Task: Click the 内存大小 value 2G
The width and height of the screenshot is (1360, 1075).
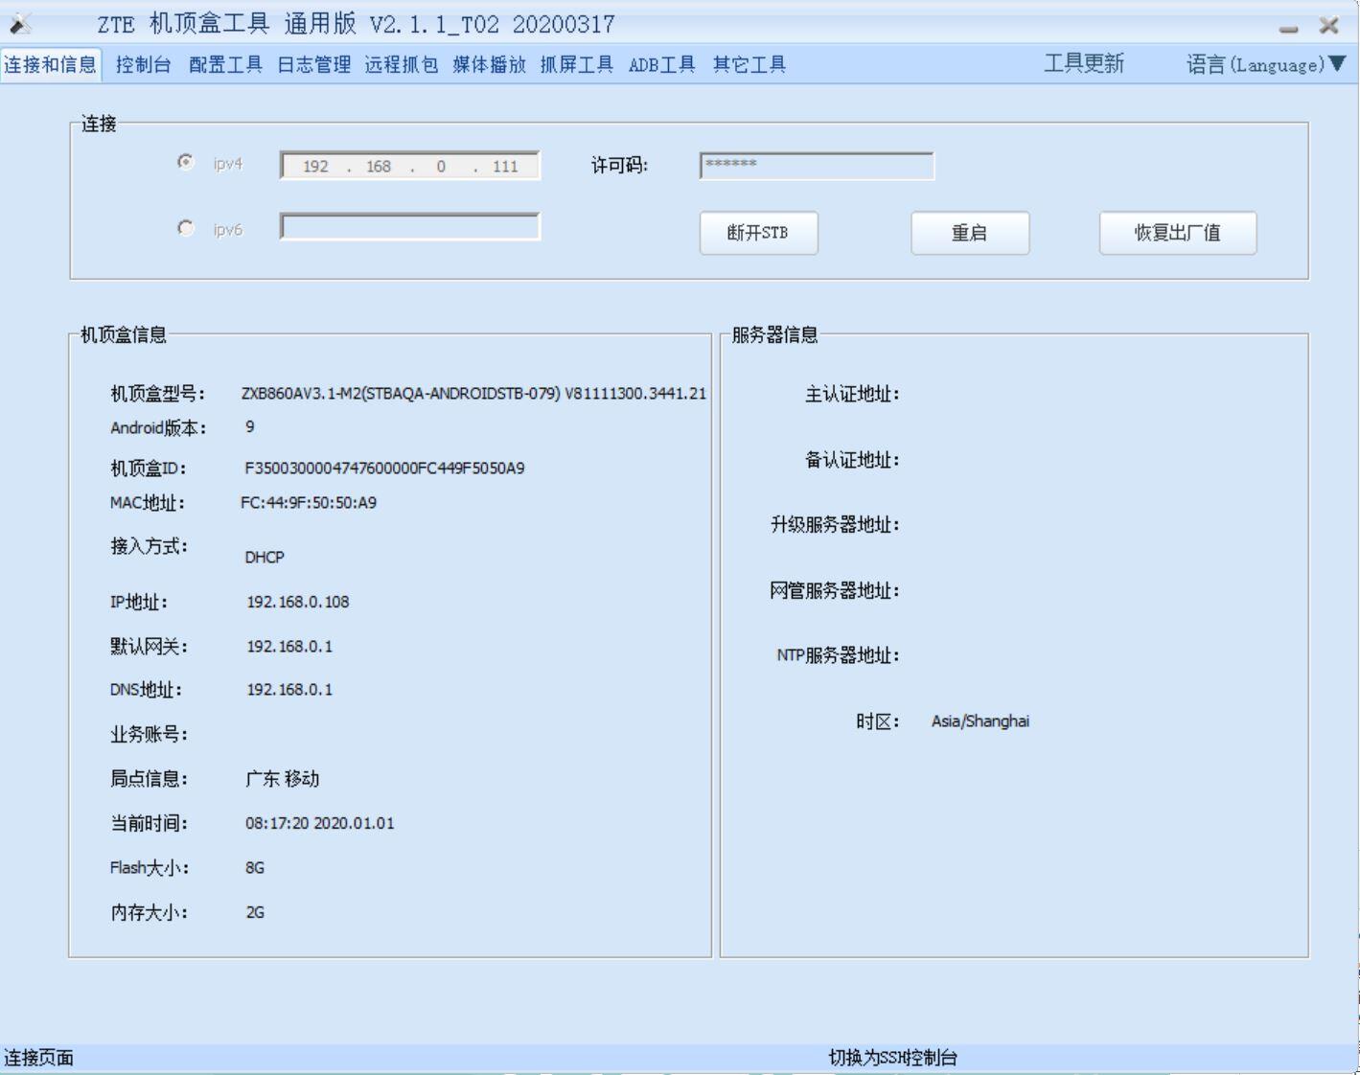Action: pyautogui.click(x=255, y=912)
